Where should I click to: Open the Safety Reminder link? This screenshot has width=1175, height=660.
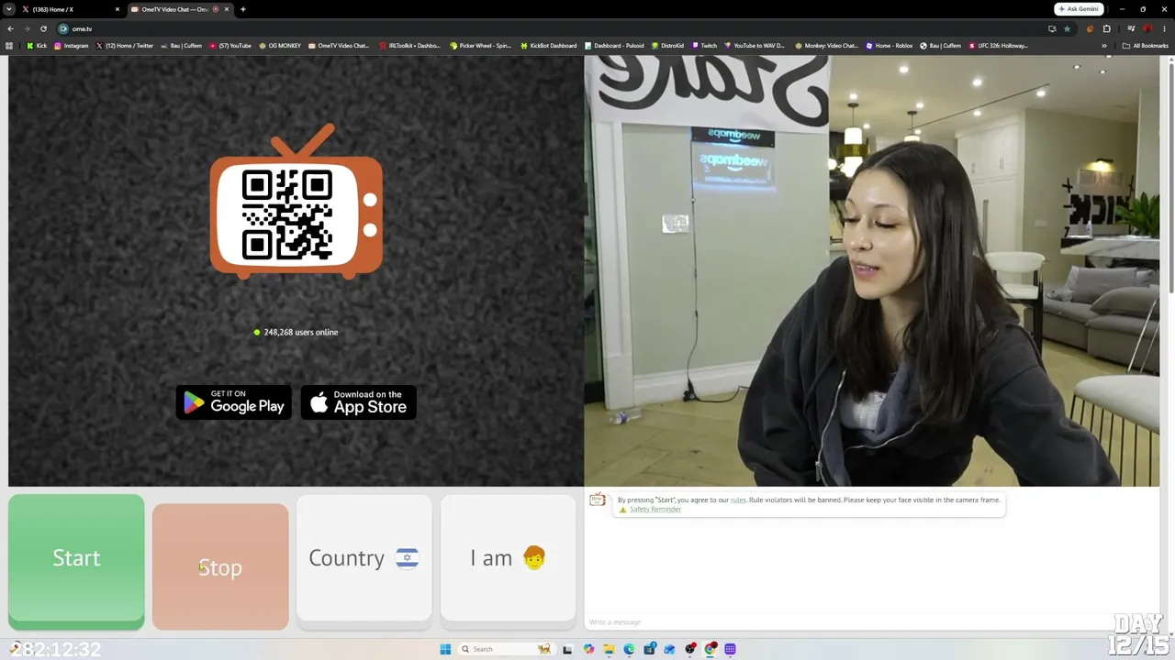click(655, 510)
